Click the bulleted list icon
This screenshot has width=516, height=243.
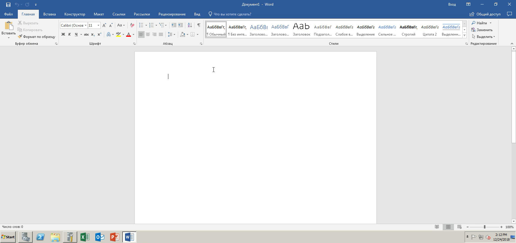pos(141,25)
